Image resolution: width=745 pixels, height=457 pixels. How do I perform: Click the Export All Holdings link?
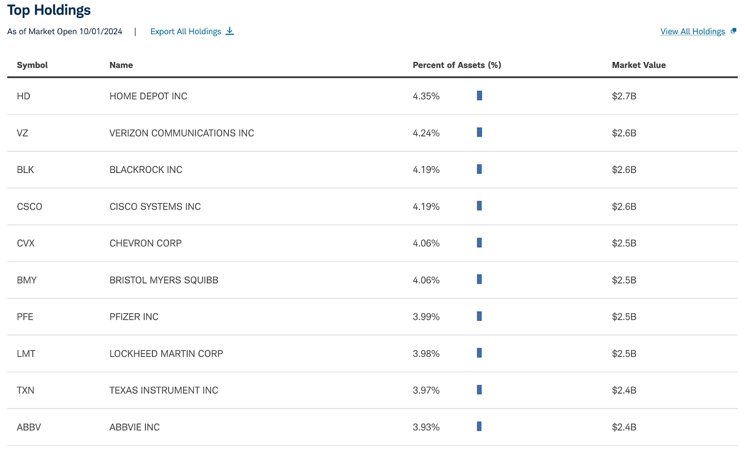(x=186, y=31)
